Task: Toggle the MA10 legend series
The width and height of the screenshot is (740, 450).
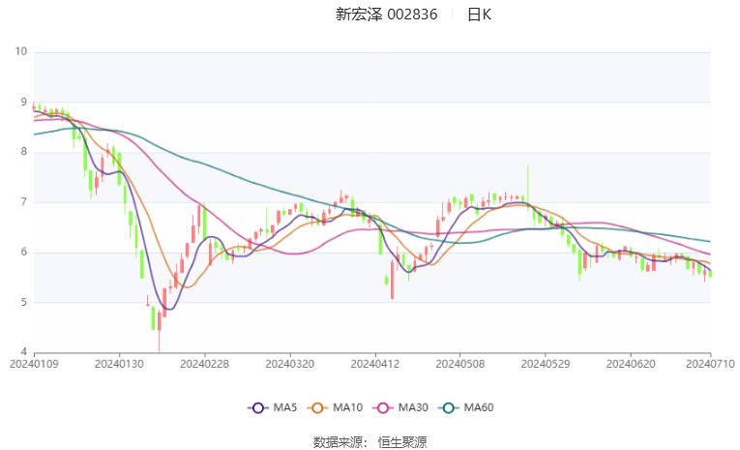Action: tap(335, 407)
